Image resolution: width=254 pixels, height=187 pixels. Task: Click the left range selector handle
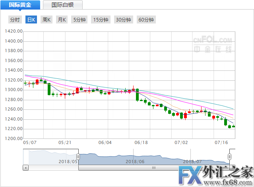pyautogui.click(x=78, y=157)
